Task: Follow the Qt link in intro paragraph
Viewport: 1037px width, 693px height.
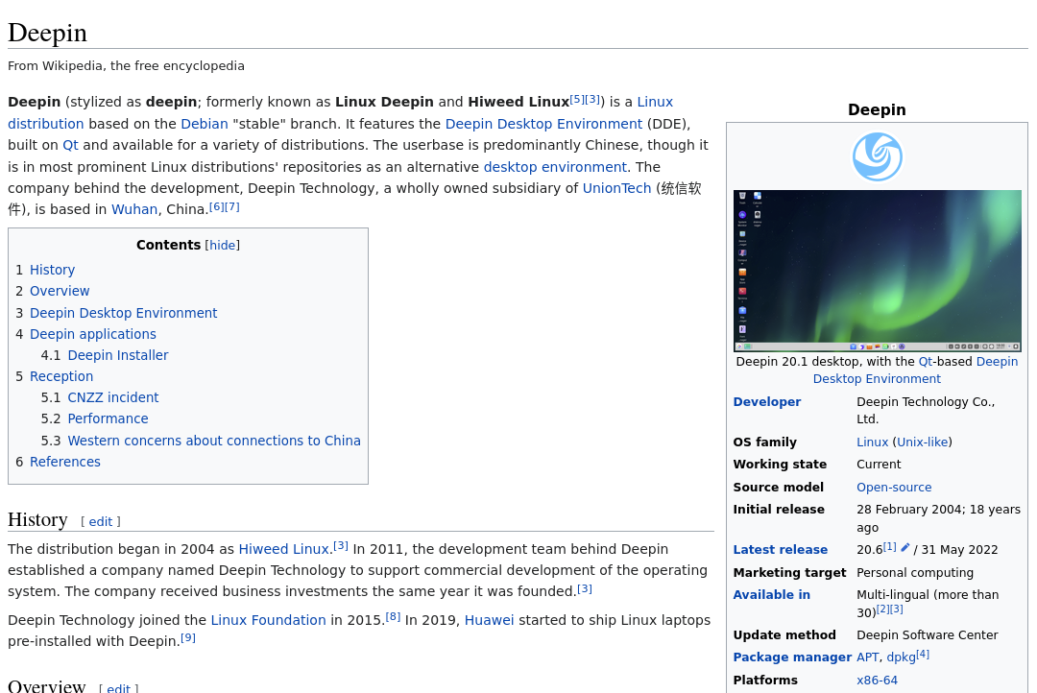Action: click(70, 145)
